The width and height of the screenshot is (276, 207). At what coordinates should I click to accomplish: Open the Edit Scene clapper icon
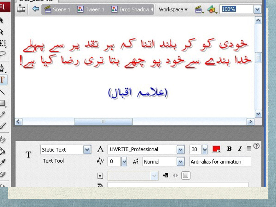pyautogui.click(x=199, y=9)
